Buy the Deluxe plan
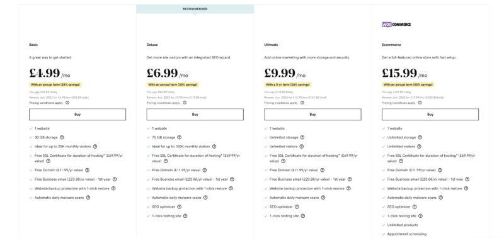Viewport: 504px width, 238px height. 195,115
